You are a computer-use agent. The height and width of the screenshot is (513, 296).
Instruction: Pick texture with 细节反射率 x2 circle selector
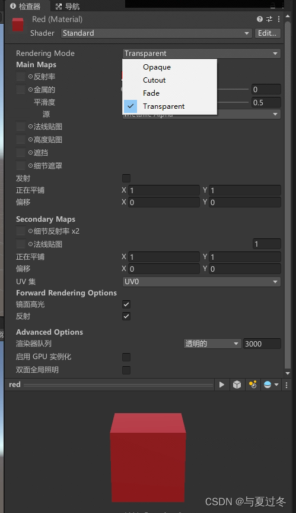pyautogui.click(x=30, y=231)
